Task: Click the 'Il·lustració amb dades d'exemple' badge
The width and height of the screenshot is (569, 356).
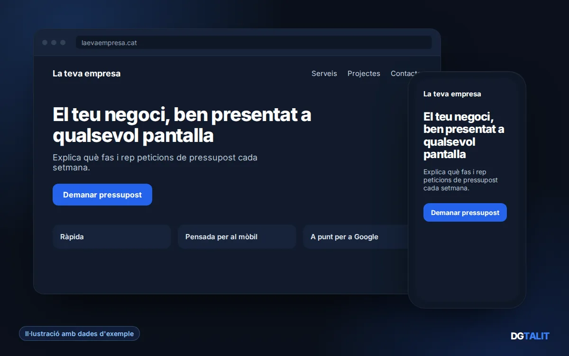Action: click(x=79, y=334)
